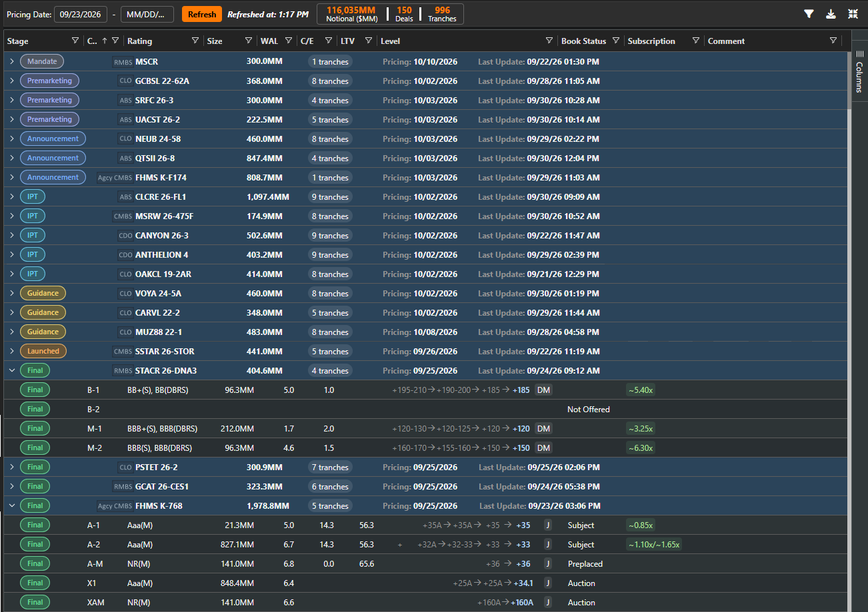Image resolution: width=868 pixels, height=612 pixels.
Task: Open the C/E column filter icon
Action: click(x=329, y=41)
